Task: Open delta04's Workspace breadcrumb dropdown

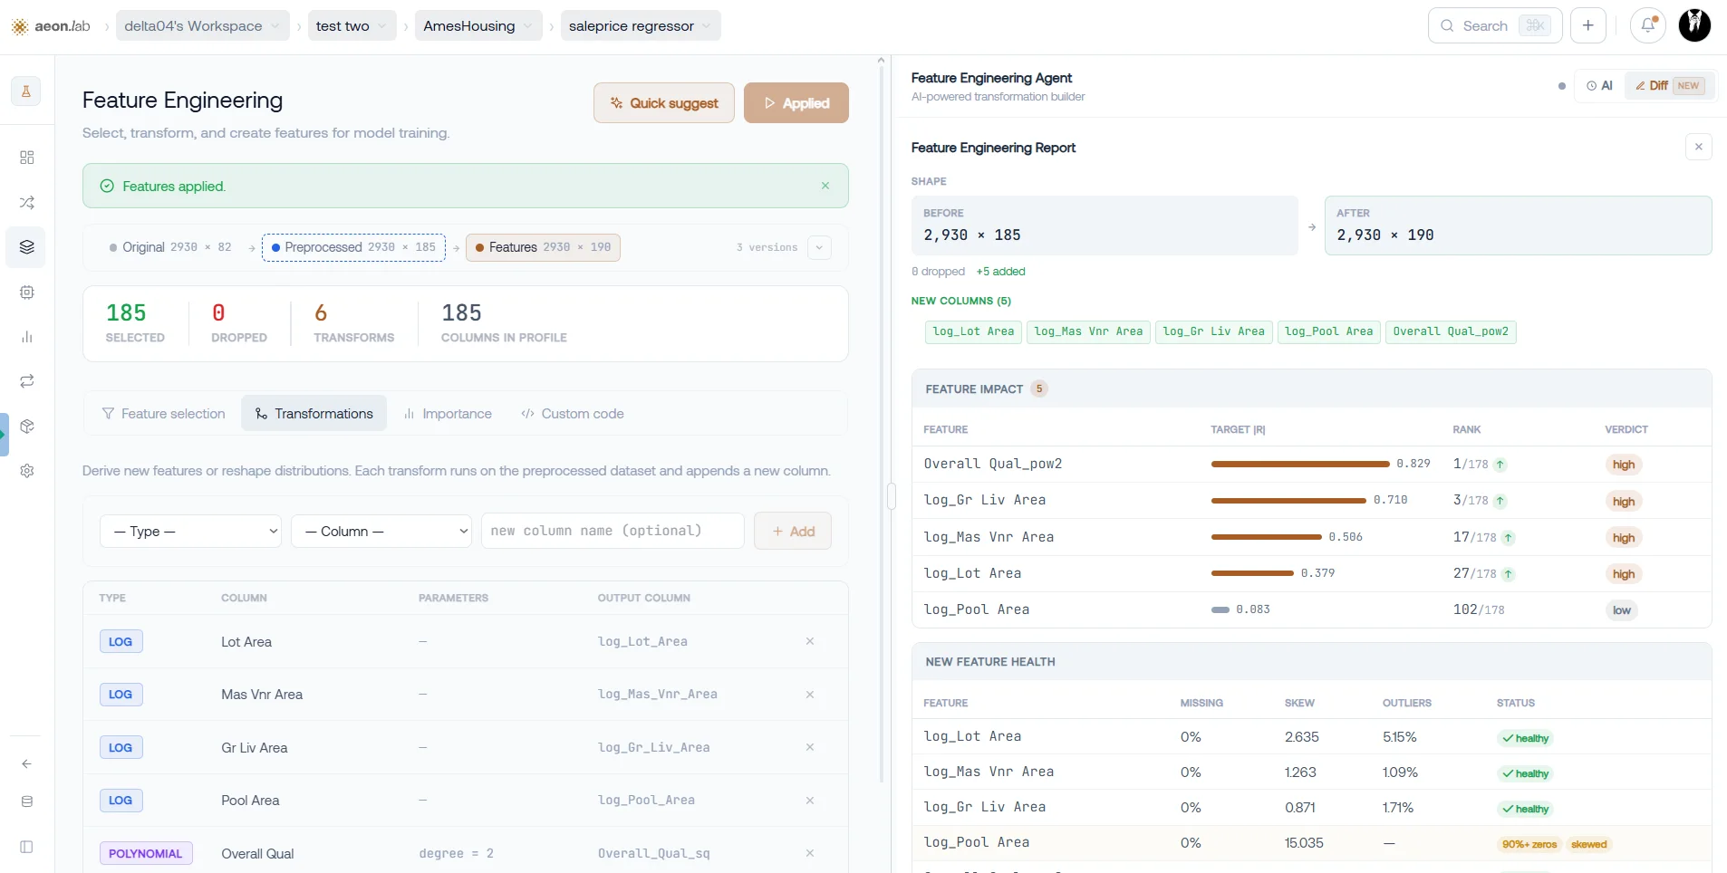Action: coord(203,25)
